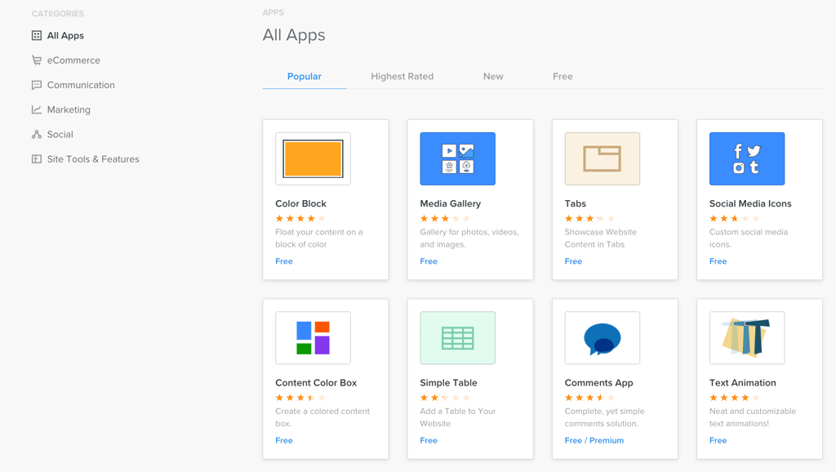
Task: Click 'Float your content on a block' description
Action: click(x=319, y=238)
